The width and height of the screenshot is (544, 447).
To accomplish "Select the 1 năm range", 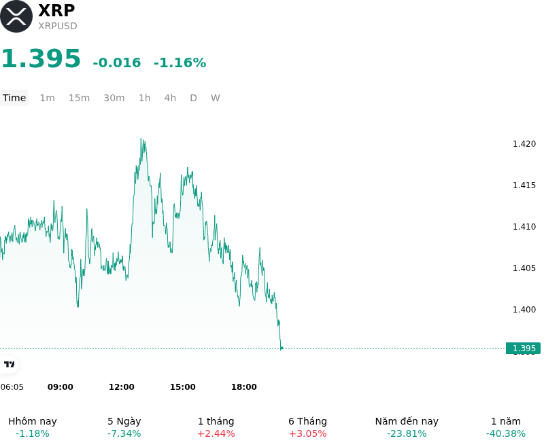I will tap(506, 427).
